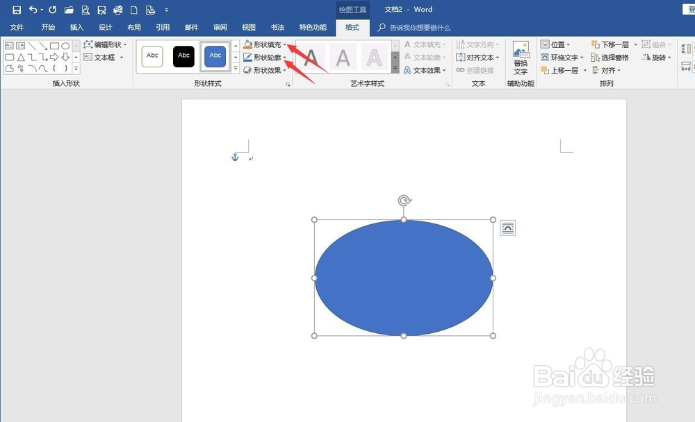Select the down block arrow shape
This screenshot has width=695, height=422.
pos(65,57)
